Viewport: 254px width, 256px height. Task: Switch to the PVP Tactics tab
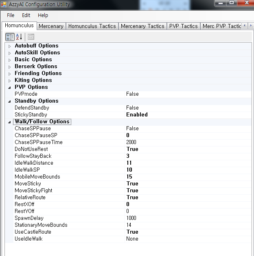183,26
